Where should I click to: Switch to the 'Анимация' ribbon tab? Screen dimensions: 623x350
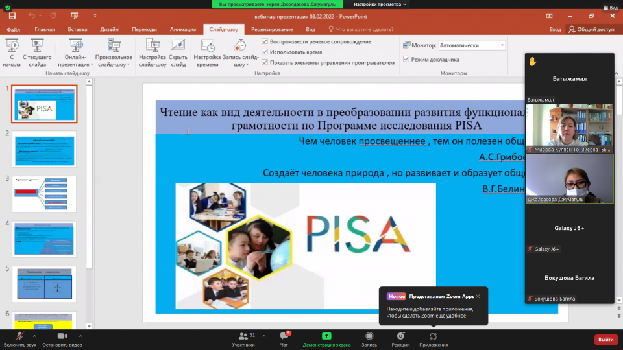[183, 29]
